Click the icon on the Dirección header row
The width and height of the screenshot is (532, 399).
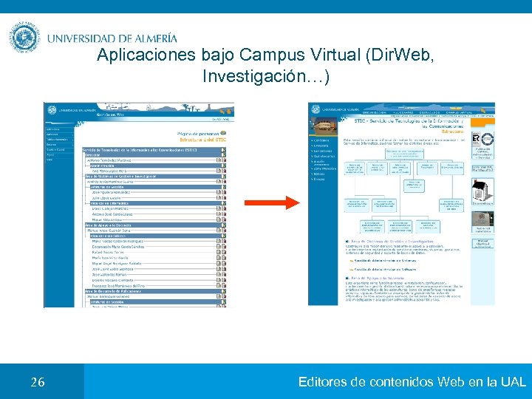[x=224, y=154]
